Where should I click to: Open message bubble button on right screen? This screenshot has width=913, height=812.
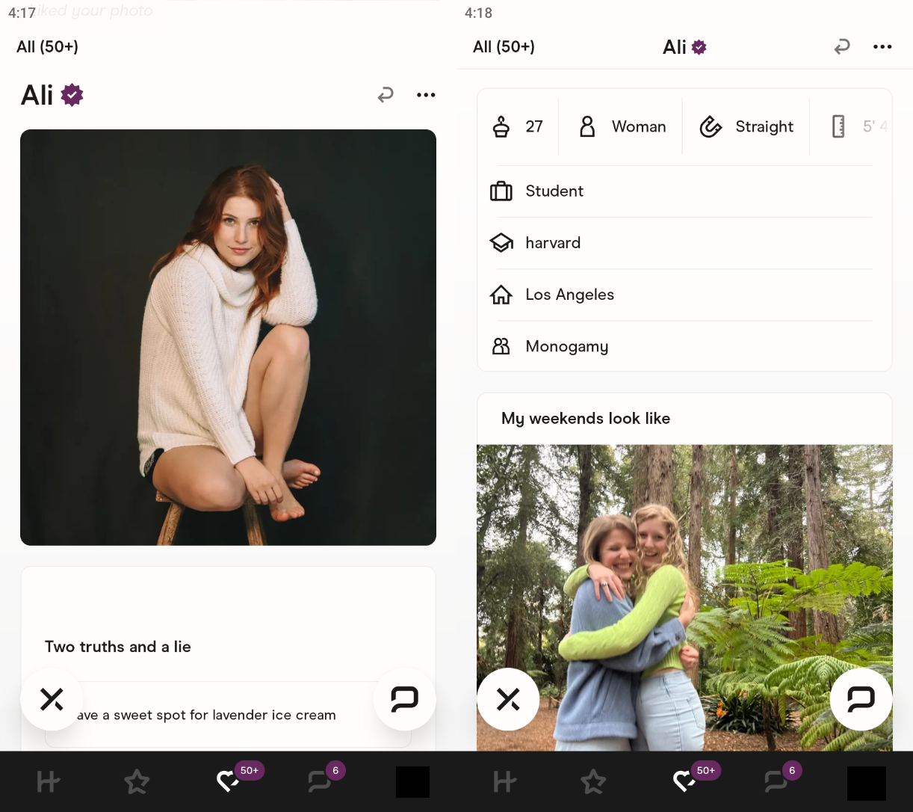point(861,699)
